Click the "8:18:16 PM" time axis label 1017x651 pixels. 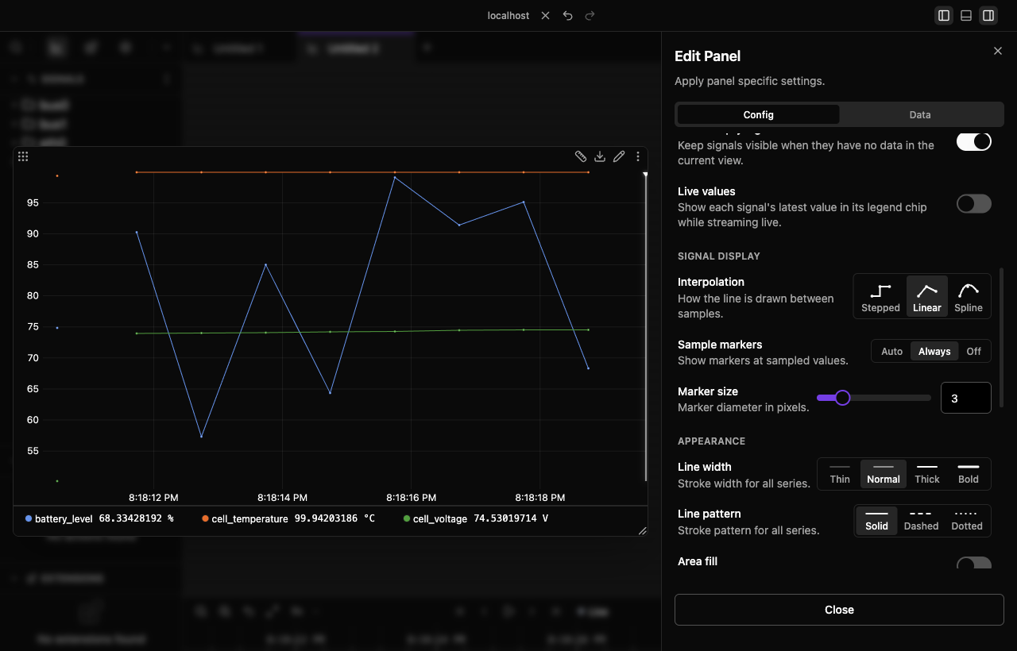point(412,498)
